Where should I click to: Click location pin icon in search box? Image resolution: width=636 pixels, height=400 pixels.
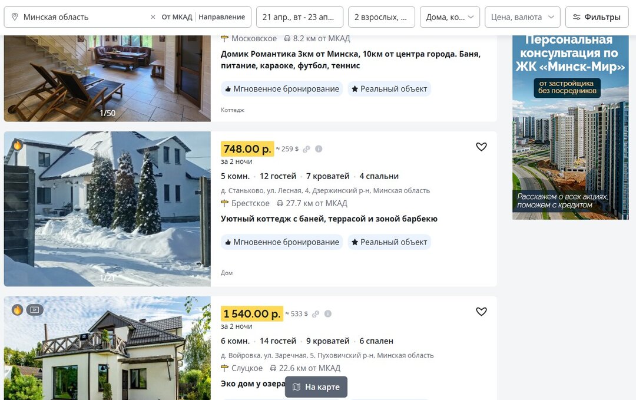tap(15, 17)
